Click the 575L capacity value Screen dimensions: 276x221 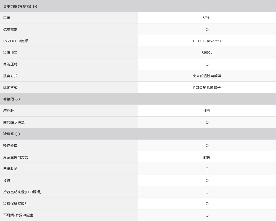[x=207, y=18]
